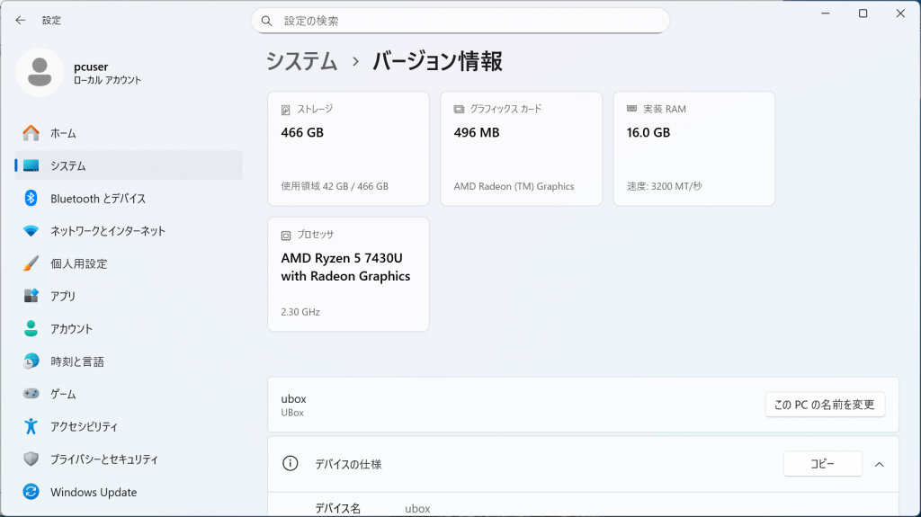The height and width of the screenshot is (517, 921).
Task: Open Windows Update in sidebar
Action: 94,492
